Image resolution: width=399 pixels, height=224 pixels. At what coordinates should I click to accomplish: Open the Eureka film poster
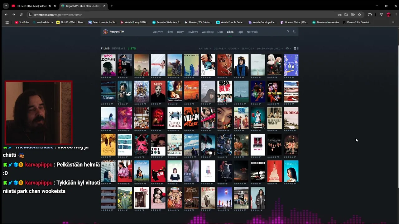click(x=291, y=118)
